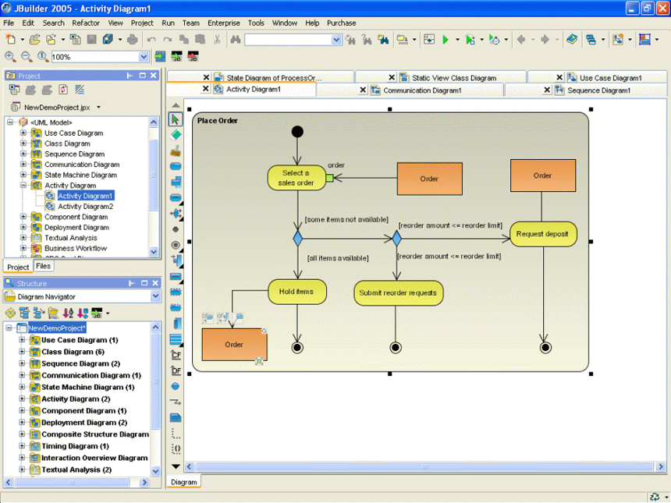Click the Undo arrow icon

click(x=151, y=40)
